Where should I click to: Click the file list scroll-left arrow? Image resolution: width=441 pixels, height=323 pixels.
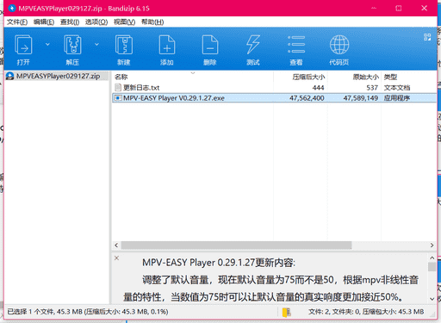pos(116,245)
